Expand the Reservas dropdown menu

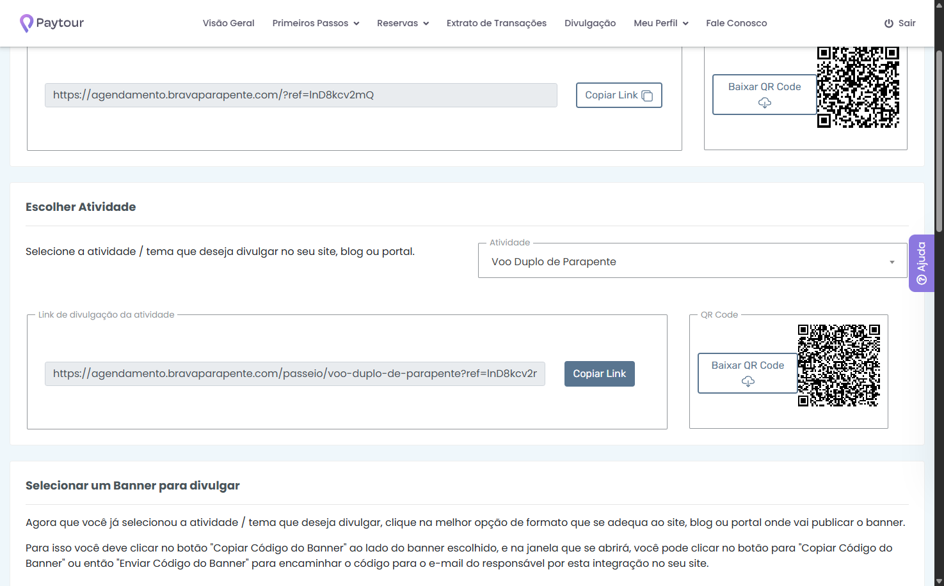(x=403, y=23)
